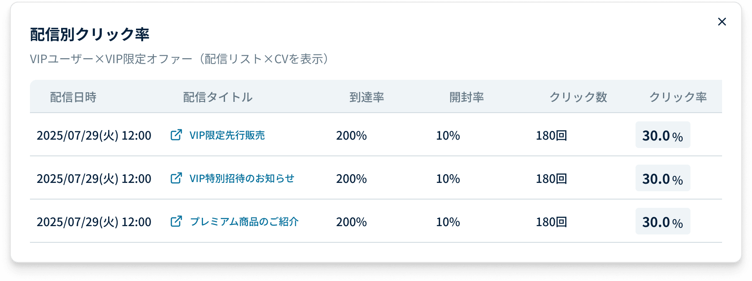This screenshot has height=281, width=752.
Task: Close the 配信別クリック率 dialog
Action: [722, 22]
